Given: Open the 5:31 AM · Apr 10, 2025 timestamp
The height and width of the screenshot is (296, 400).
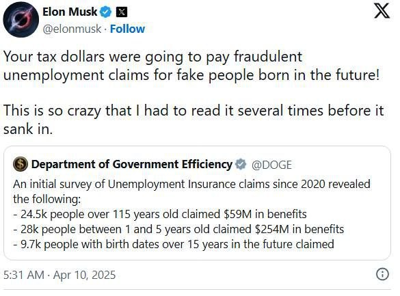Looking at the screenshot, I should (59, 275).
